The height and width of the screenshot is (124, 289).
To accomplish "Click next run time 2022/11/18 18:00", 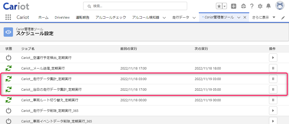I will pos(208,68).
